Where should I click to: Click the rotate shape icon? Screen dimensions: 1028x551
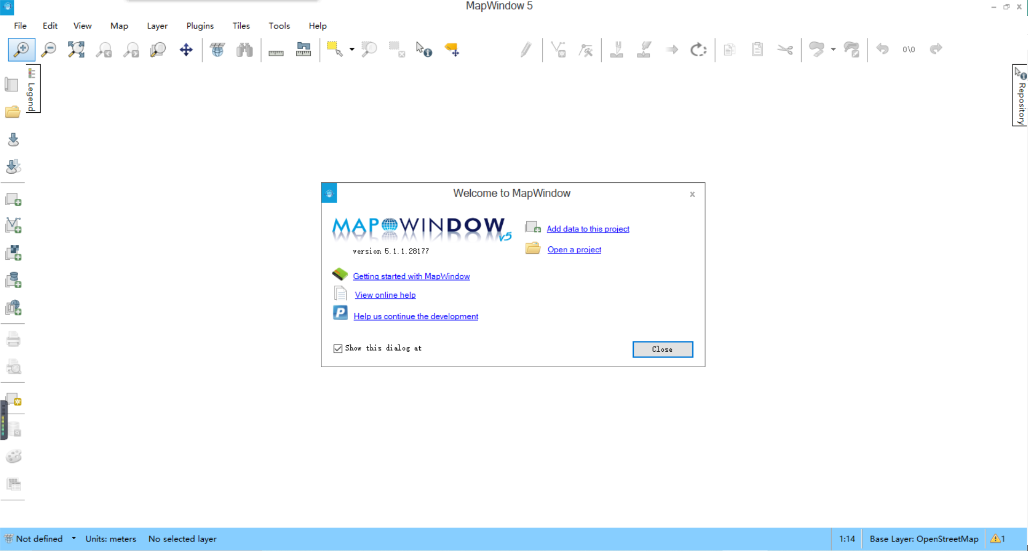699,50
